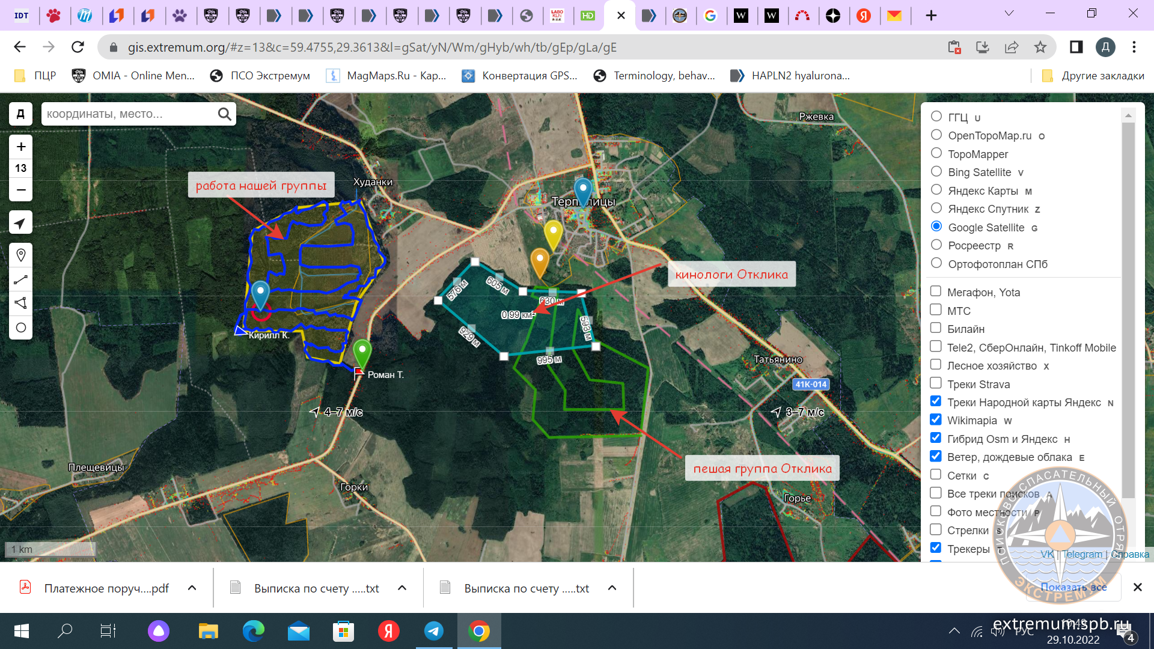
Task: Enable the Лесное хозяйство overlay
Action: click(936, 365)
